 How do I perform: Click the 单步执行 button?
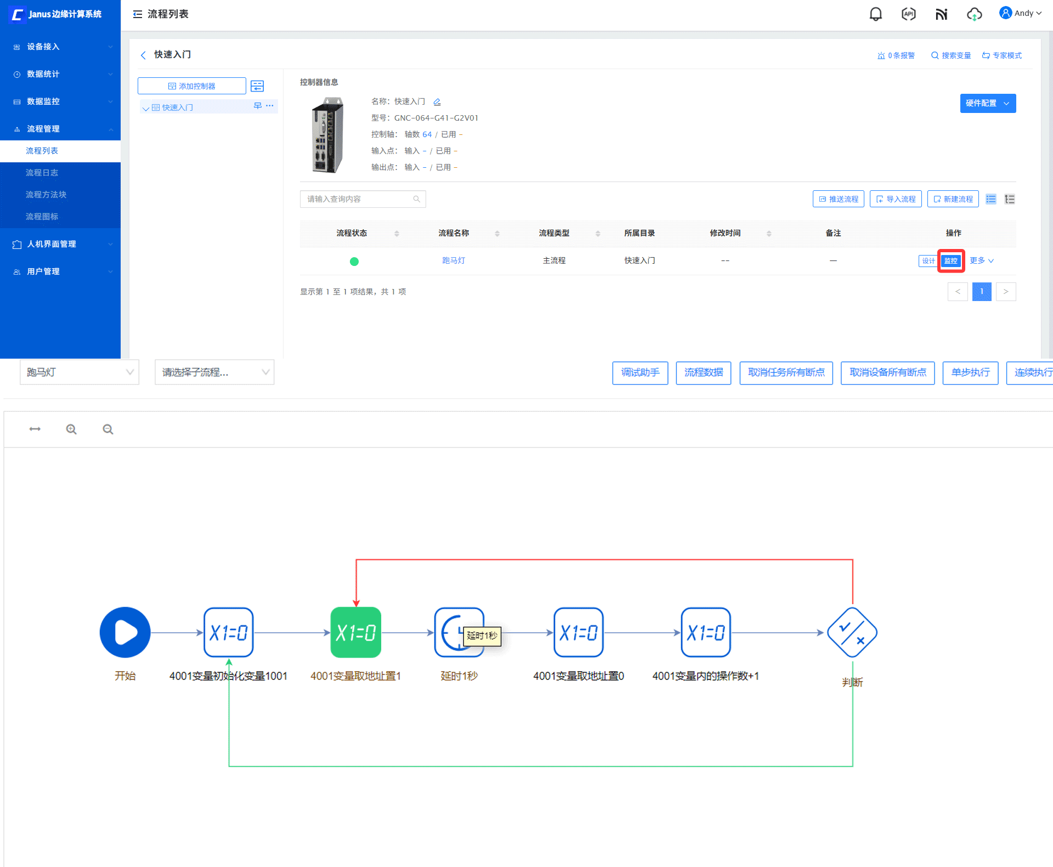[970, 373]
